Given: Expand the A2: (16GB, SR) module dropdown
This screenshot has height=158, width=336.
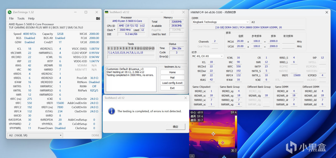Looking at the screenshot, I should click(x=35, y=135).
